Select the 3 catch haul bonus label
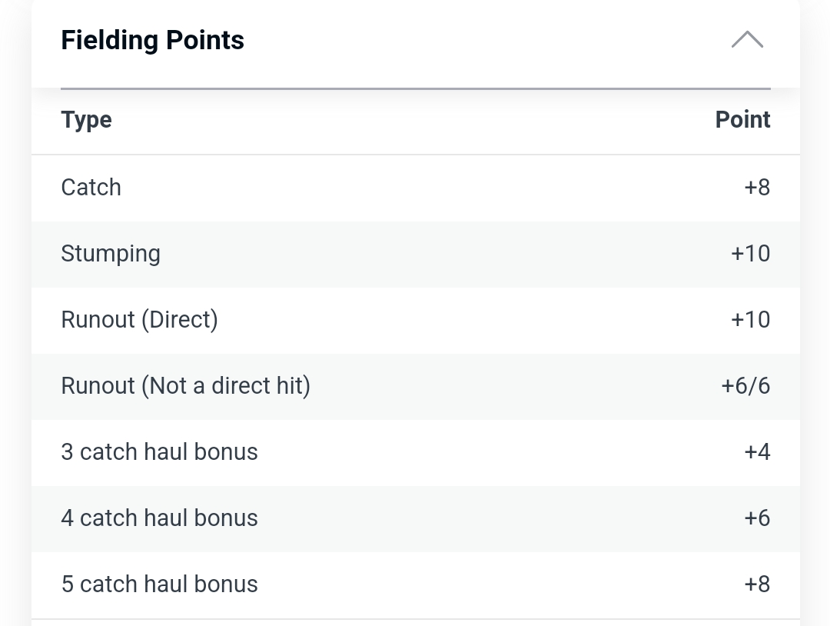 point(159,452)
